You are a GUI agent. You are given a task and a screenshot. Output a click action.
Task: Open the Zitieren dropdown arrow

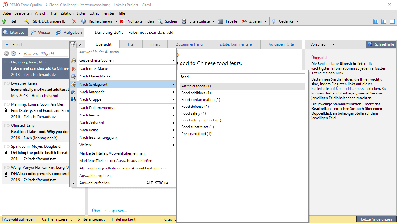[x=266, y=21]
